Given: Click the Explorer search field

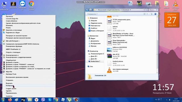Looking at the screenshot, I should pos(153,10).
